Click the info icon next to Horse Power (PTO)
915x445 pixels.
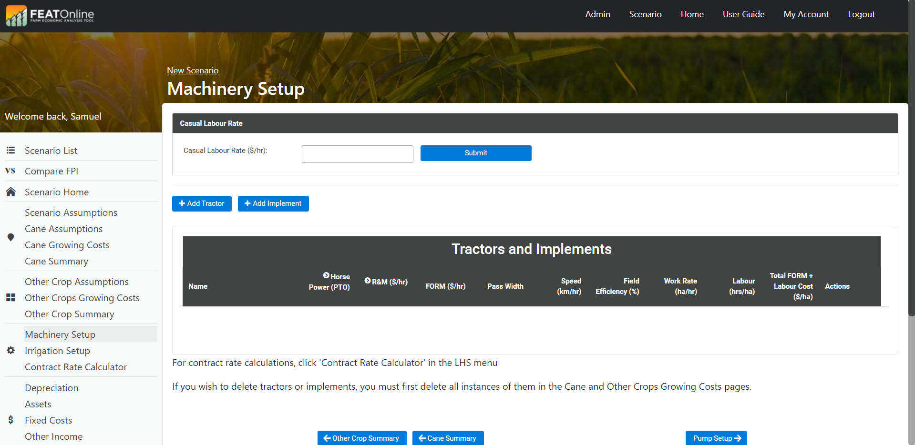pyautogui.click(x=326, y=275)
